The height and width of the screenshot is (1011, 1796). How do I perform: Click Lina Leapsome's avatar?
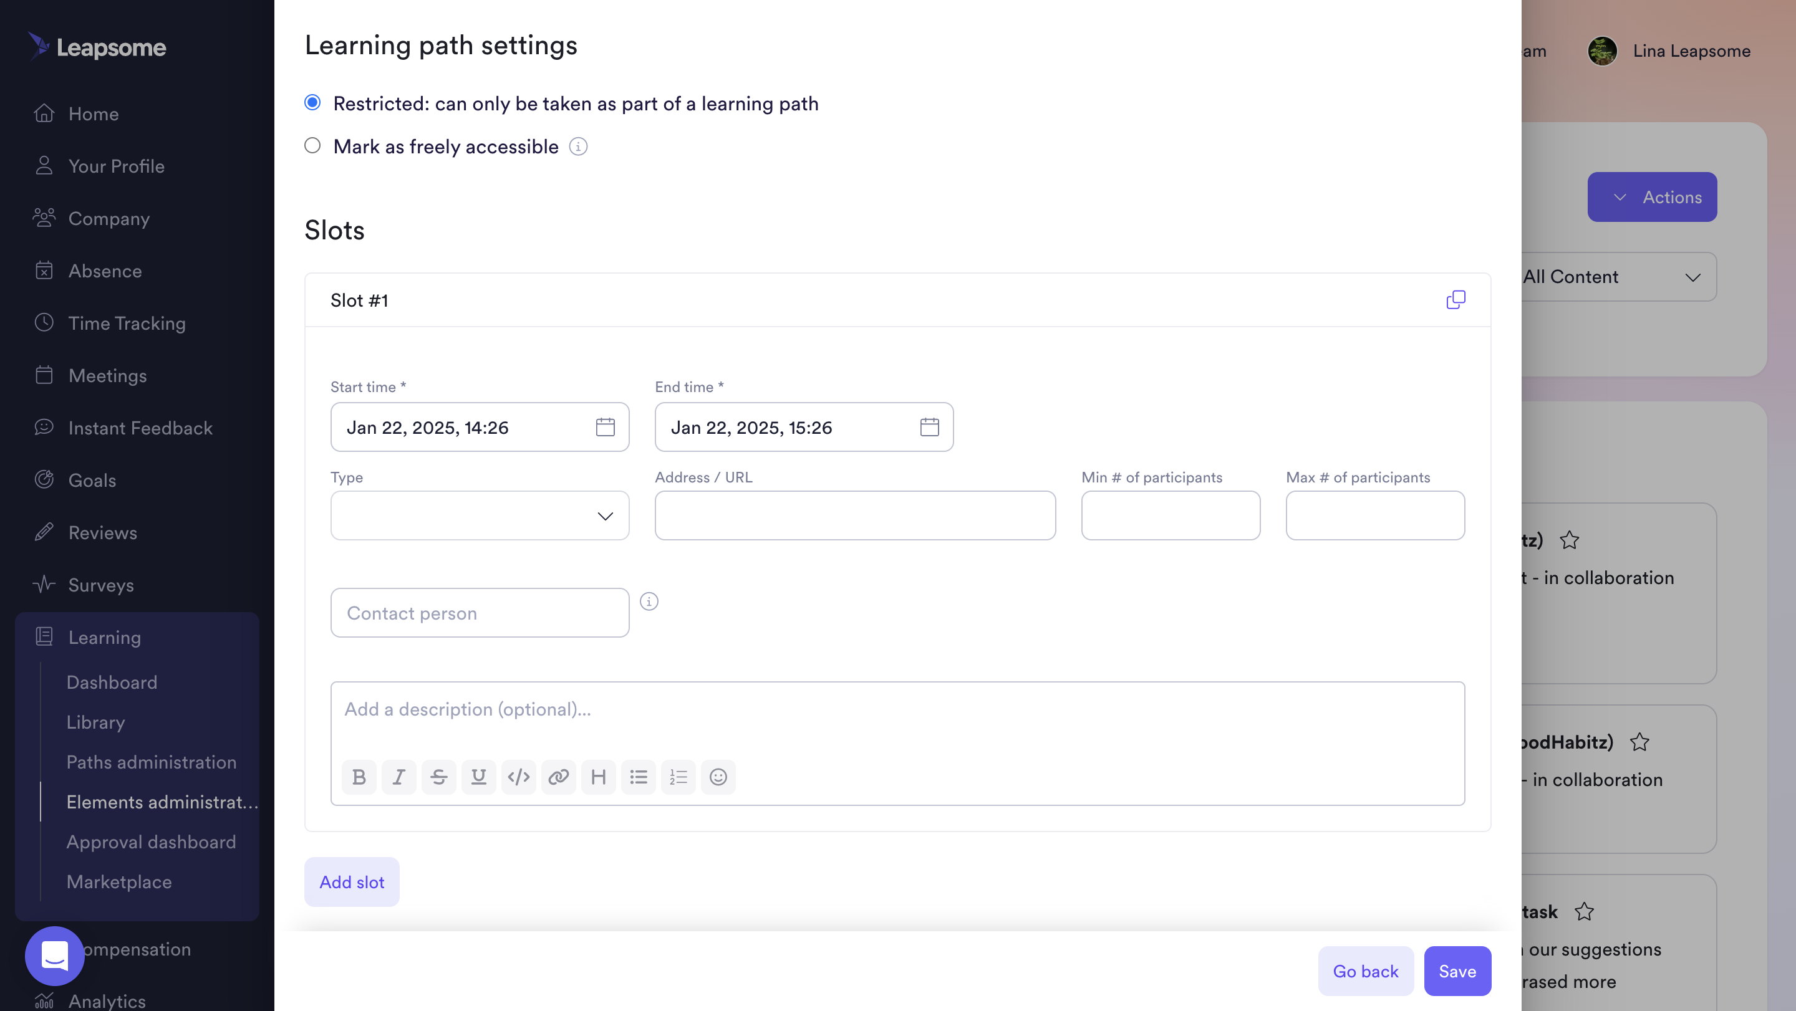pyautogui.click(x=1602, y=51)
